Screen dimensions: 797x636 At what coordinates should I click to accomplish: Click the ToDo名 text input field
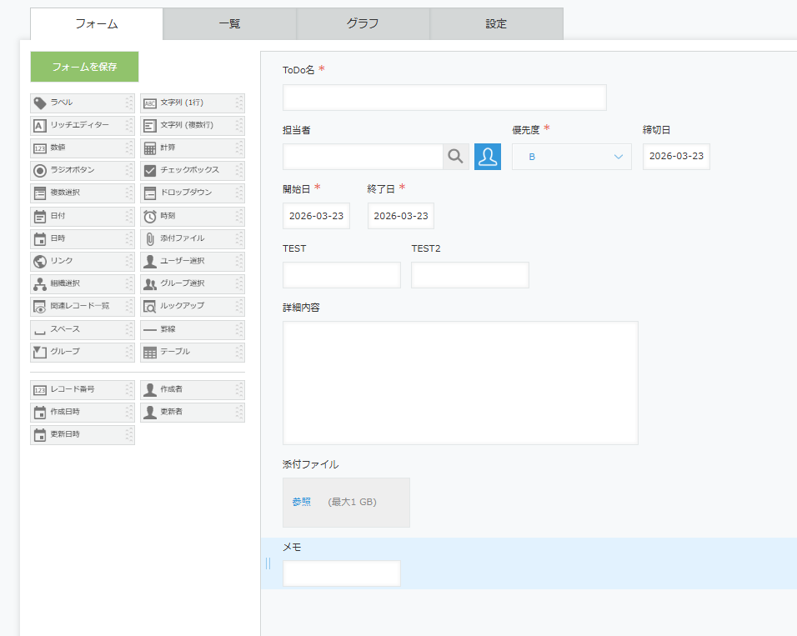pos(444,98)
